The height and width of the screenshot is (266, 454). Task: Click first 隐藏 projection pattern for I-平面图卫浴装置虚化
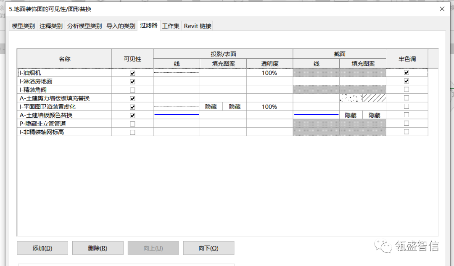click(211, 106)
